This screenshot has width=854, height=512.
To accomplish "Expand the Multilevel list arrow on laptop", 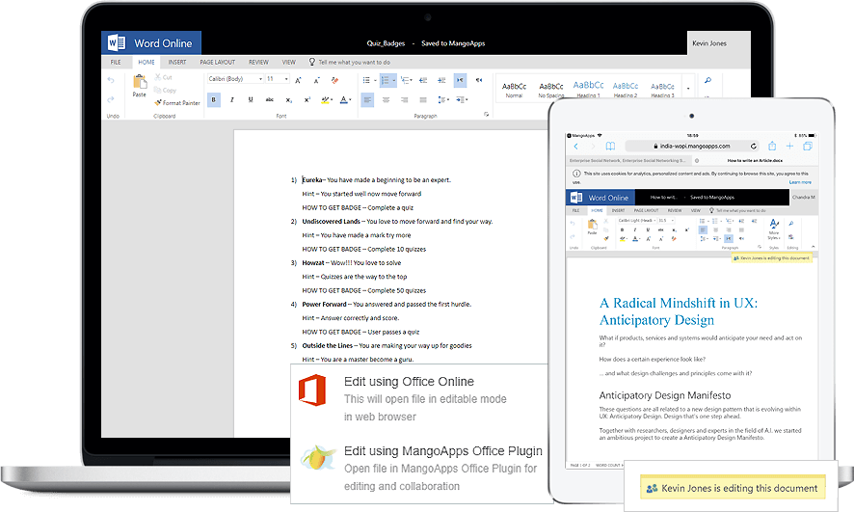I will click(412, 80).
